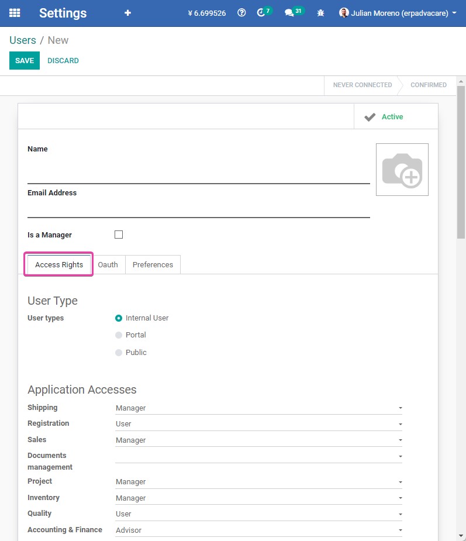
Task: Click the Name input field
Action: (199, 171)
